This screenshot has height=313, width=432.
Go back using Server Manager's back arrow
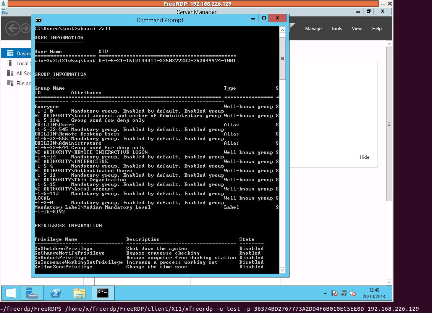click(13, 28)
